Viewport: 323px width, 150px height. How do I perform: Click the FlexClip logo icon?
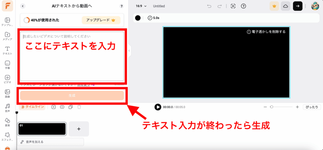(8, 6)
